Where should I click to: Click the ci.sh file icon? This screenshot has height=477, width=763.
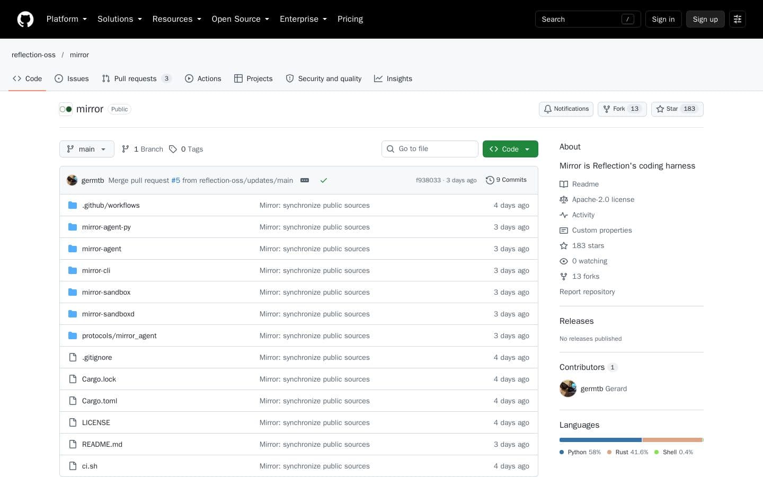point(73,466)
